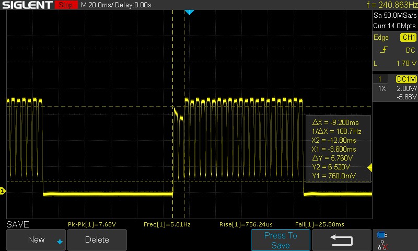Open the New dropdown arrow

[x=60, y=241]
